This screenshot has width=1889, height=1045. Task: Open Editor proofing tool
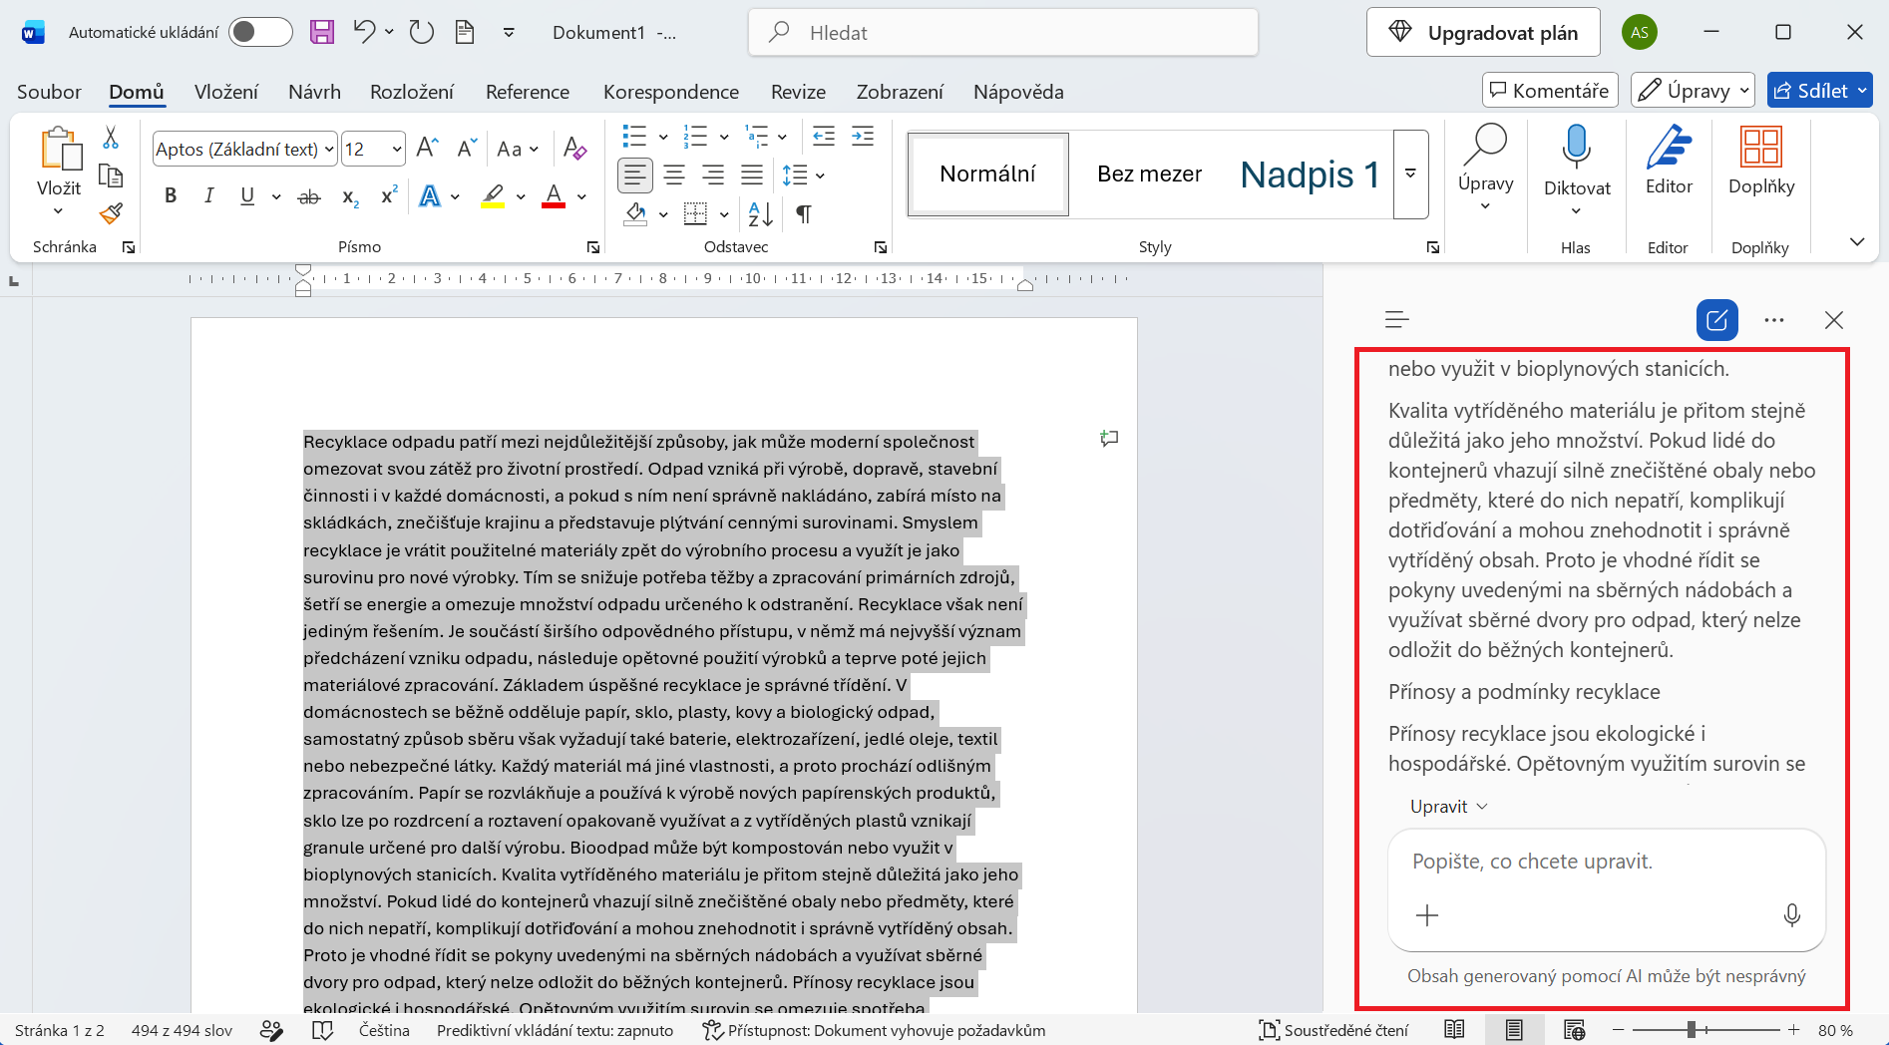[1669, 161]
